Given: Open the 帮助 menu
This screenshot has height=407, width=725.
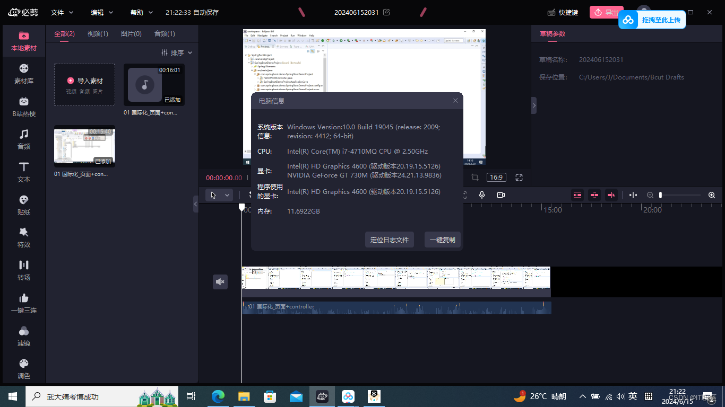Looking at the screenshot, I should pos(142,12).
